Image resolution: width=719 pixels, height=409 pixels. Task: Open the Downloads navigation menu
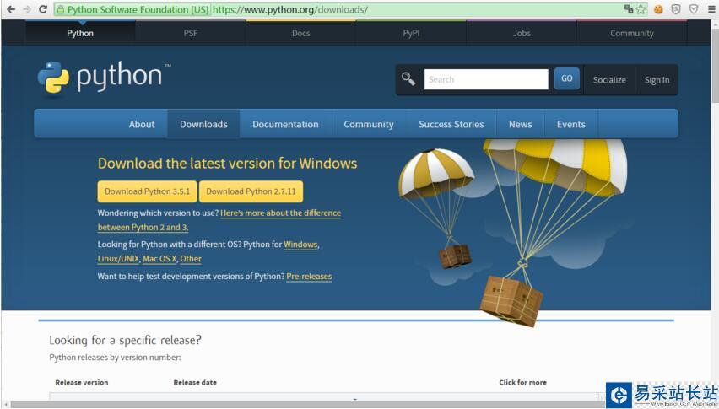[203, 124]
